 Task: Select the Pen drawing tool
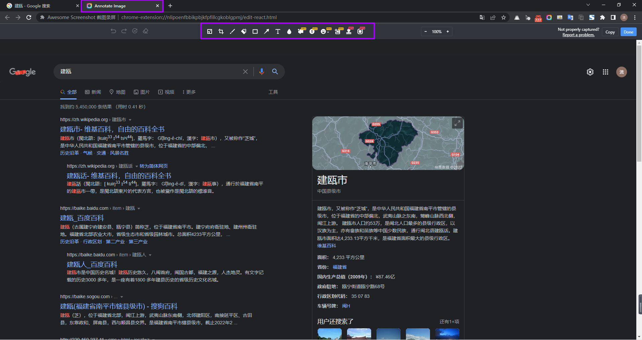click(x=232, y=31)
